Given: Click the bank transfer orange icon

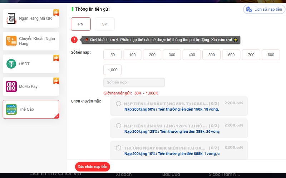Looking at the screenshot, I should [11, 41].
